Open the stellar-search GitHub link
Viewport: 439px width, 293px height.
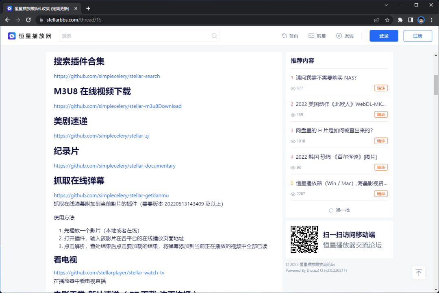click(x=107, y=76)
